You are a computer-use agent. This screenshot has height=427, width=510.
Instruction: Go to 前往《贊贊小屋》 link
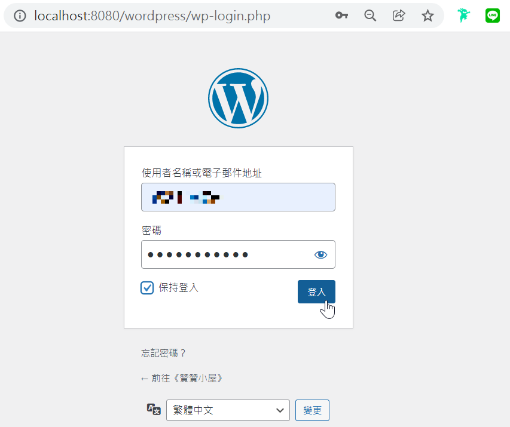pyautogui.click(x=182, y=378)
